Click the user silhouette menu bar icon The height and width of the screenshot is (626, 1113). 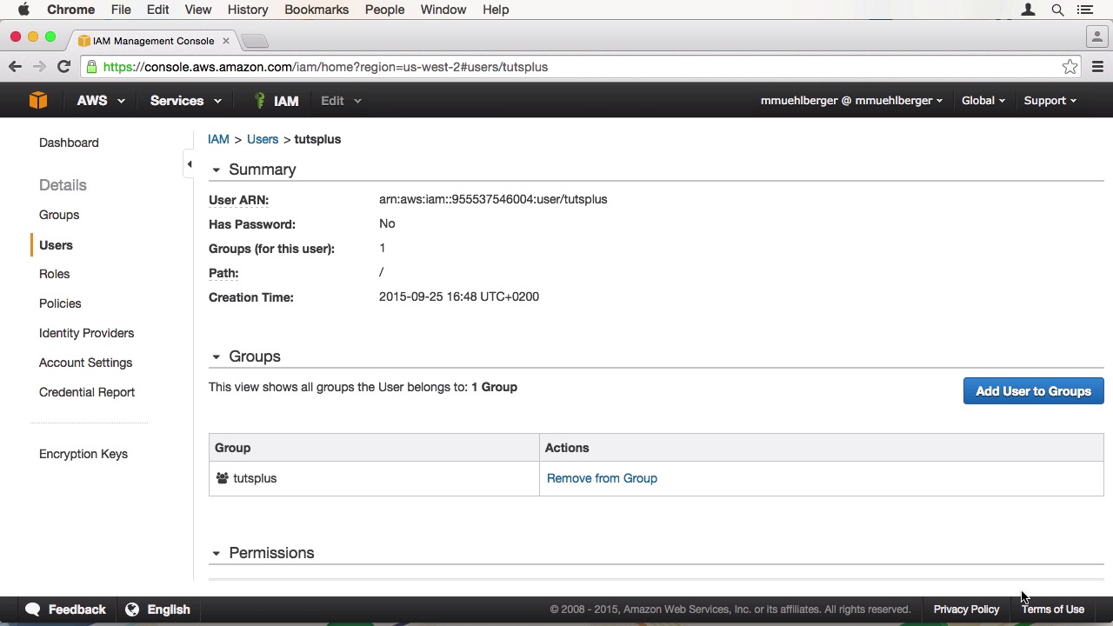1028,10
